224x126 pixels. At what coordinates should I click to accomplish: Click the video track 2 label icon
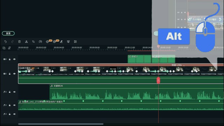[5, 59]
